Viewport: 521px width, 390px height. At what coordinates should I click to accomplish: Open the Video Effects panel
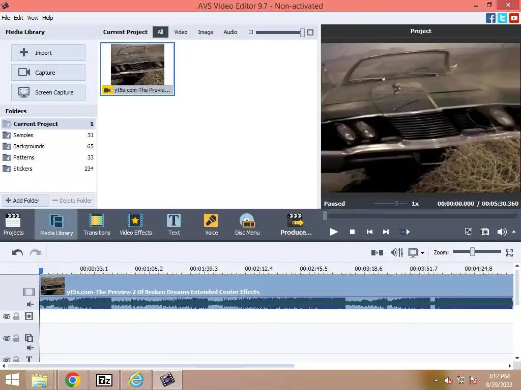pyautogui.click(x=135, y=224)
